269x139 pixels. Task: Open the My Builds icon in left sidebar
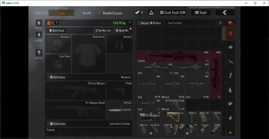(39, 23)
